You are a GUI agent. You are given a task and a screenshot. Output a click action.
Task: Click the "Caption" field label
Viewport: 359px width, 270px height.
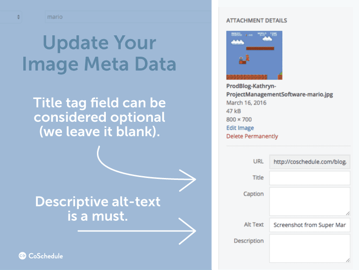click(x=253, y=194)
